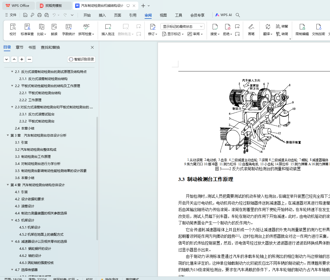Close the navigation pane
Screen dimensions: 330x280
point(92,47)
